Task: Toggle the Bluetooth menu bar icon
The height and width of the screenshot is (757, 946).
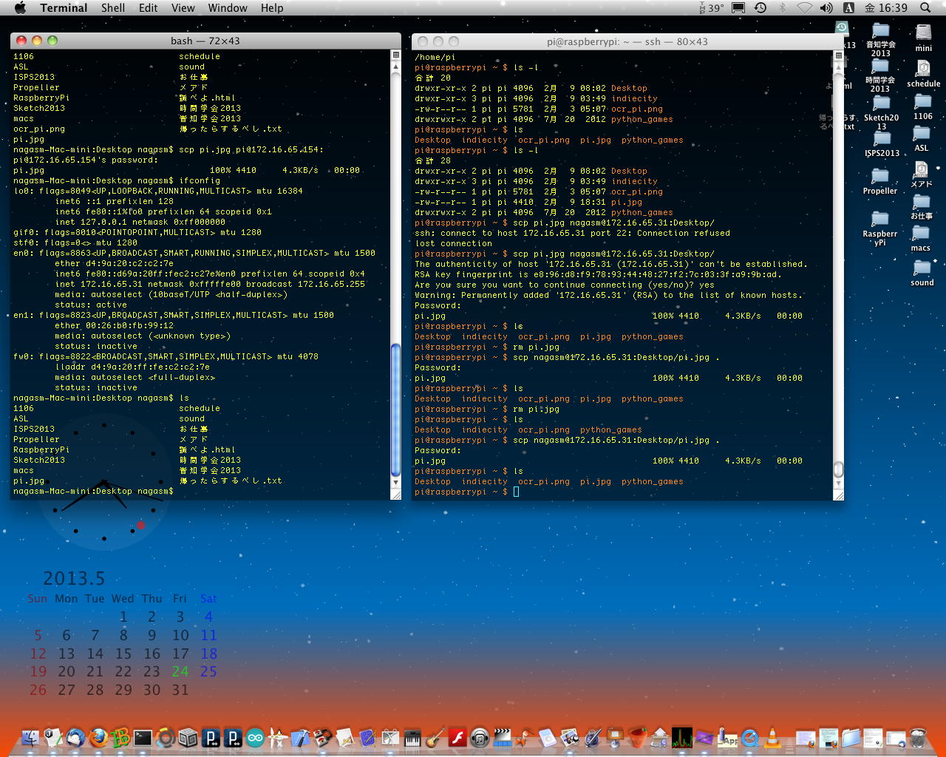Action: click(783, 8)
